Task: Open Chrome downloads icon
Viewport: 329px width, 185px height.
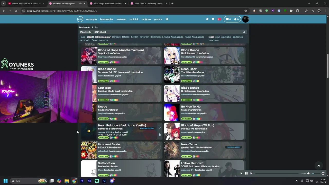Action: pyautogui.click(x=307, y=11)
